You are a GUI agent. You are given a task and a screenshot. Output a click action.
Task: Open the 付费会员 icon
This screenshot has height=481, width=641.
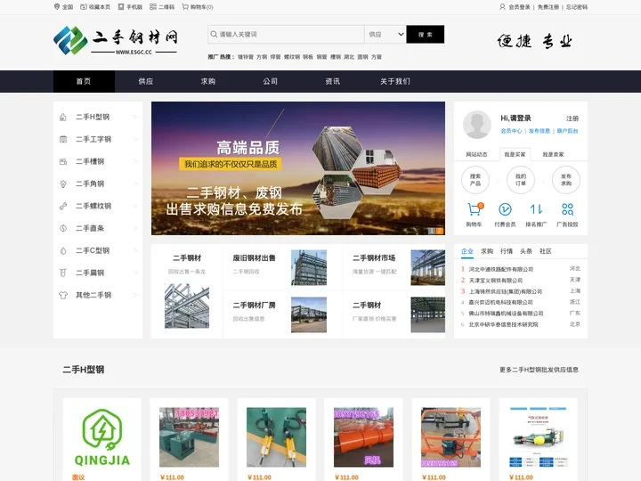point(505,209)
